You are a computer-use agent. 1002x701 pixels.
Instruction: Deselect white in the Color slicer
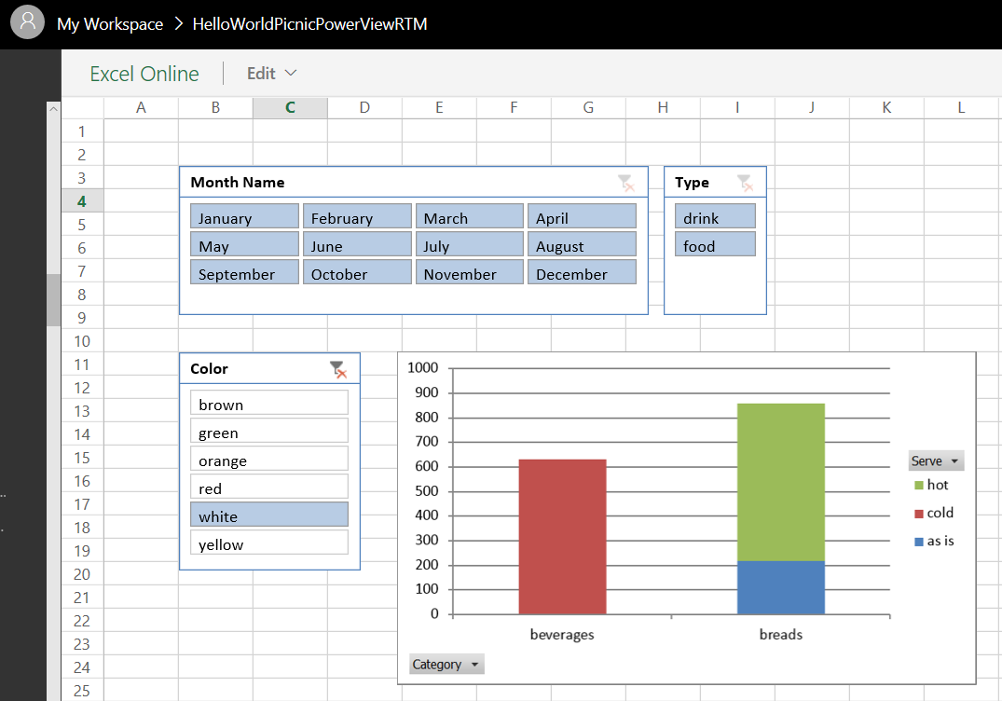coord(269,515)
